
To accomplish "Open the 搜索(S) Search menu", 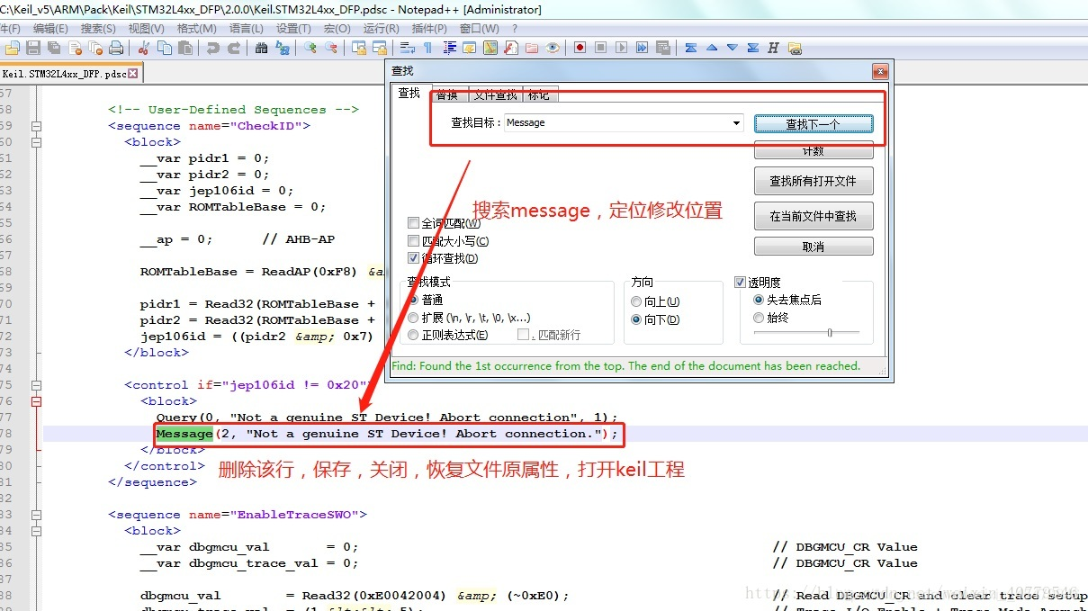I will (99, 28).
